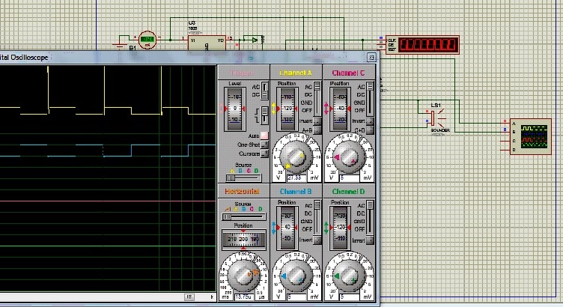The width and height of the screenshot is (563, 307).
Task: Click the Trigger Source selector slider
Action: (244, 177)
